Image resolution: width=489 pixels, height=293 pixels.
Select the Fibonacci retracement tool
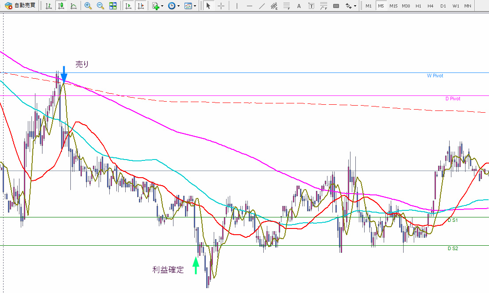point(287,6)
